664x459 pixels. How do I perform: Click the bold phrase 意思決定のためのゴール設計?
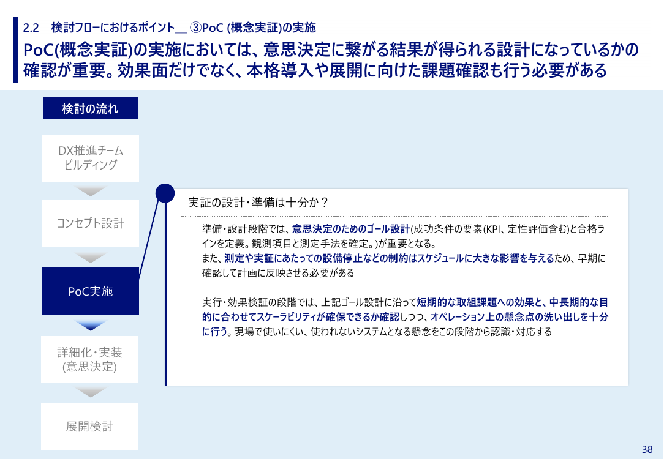(x=351, y=229)
